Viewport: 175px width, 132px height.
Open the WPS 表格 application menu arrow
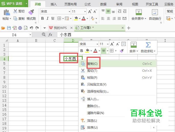tap(26, 4)
